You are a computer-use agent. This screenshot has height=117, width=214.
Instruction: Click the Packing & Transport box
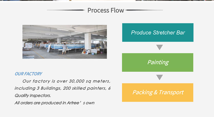(158, 92)
